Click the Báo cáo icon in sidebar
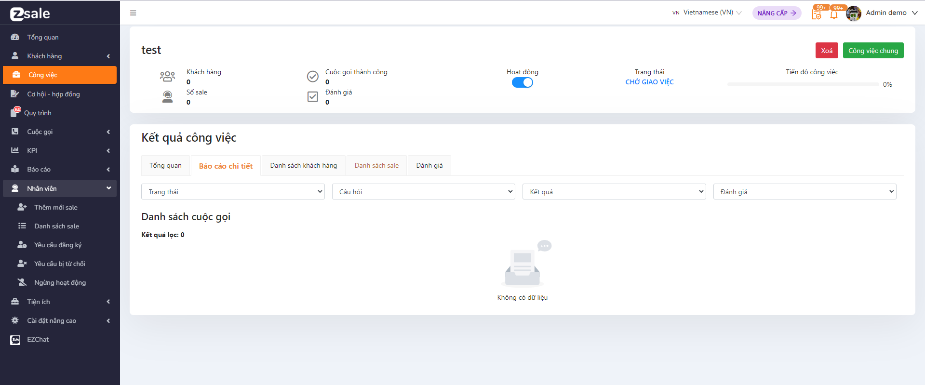This screenshot has width=925, height=385. point(15,169)
